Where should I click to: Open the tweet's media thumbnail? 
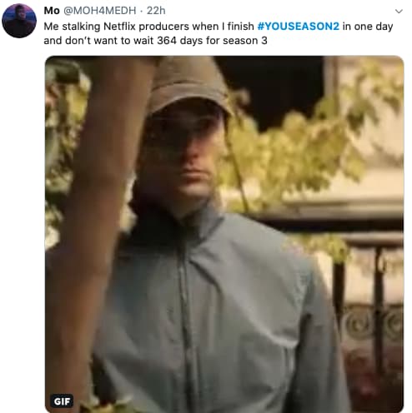pos(224,234)
